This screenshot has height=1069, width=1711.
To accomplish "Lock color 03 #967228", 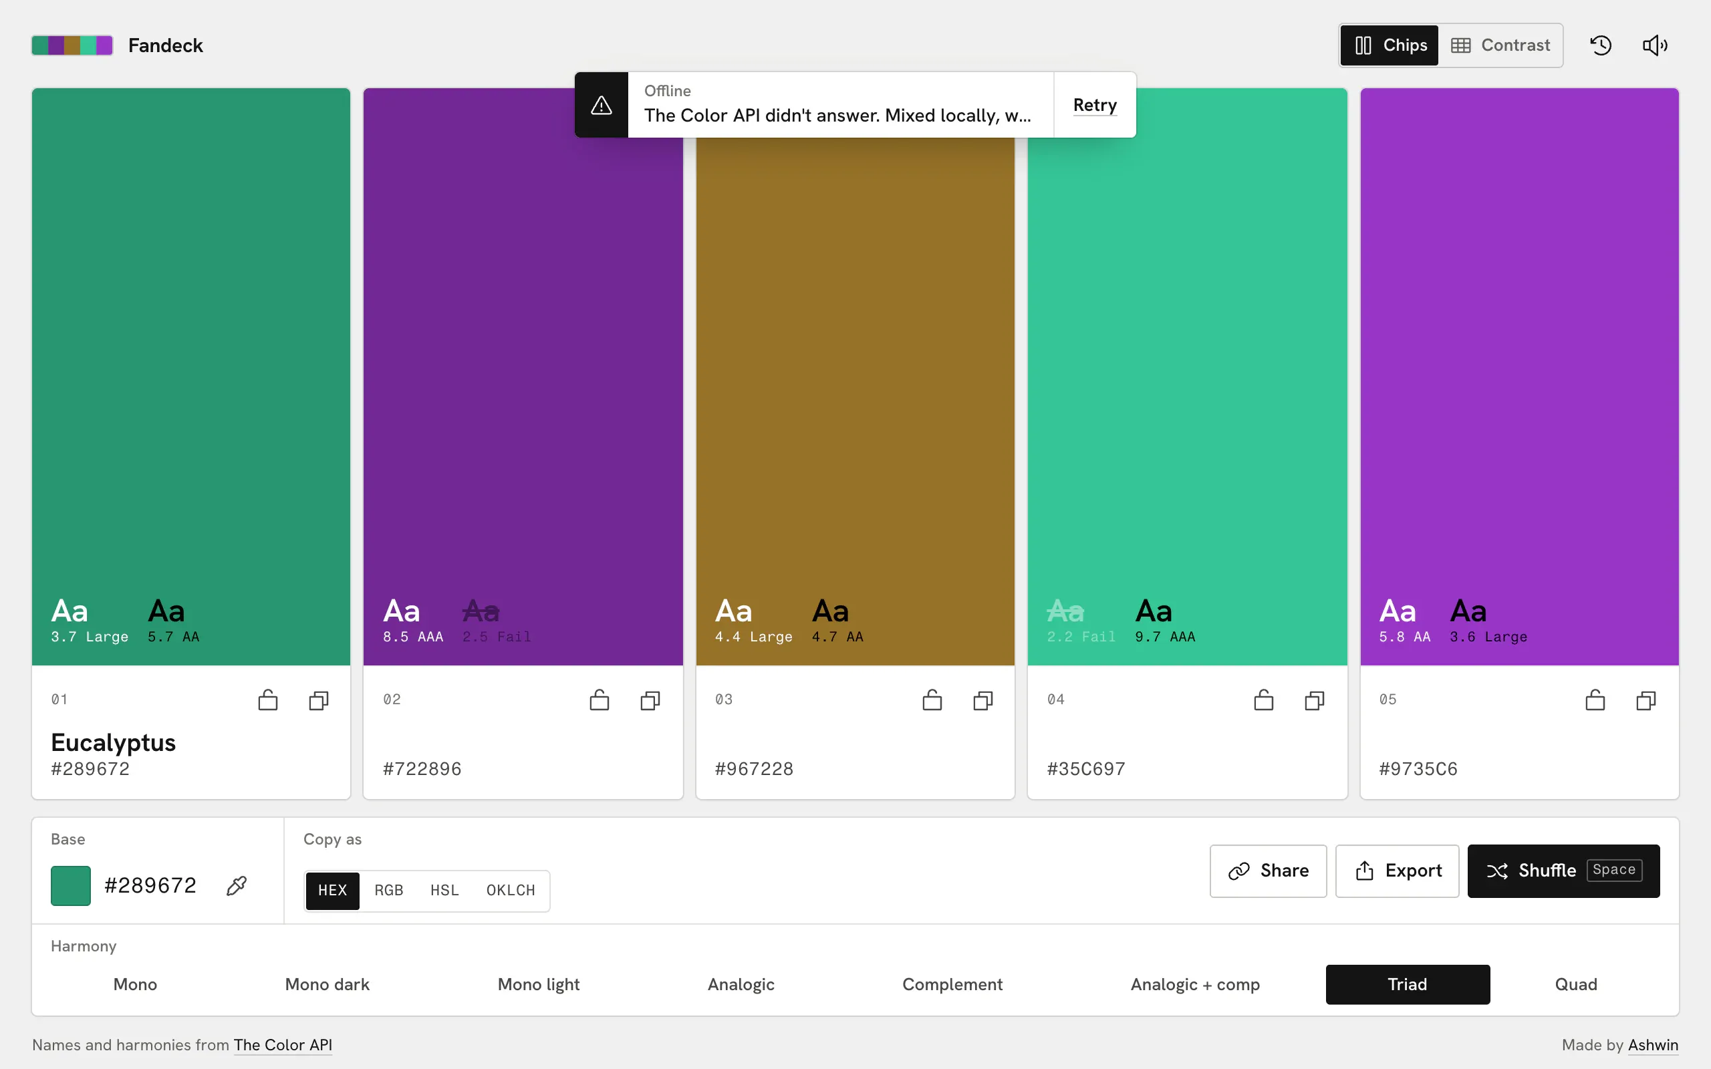I will [932, 700].
